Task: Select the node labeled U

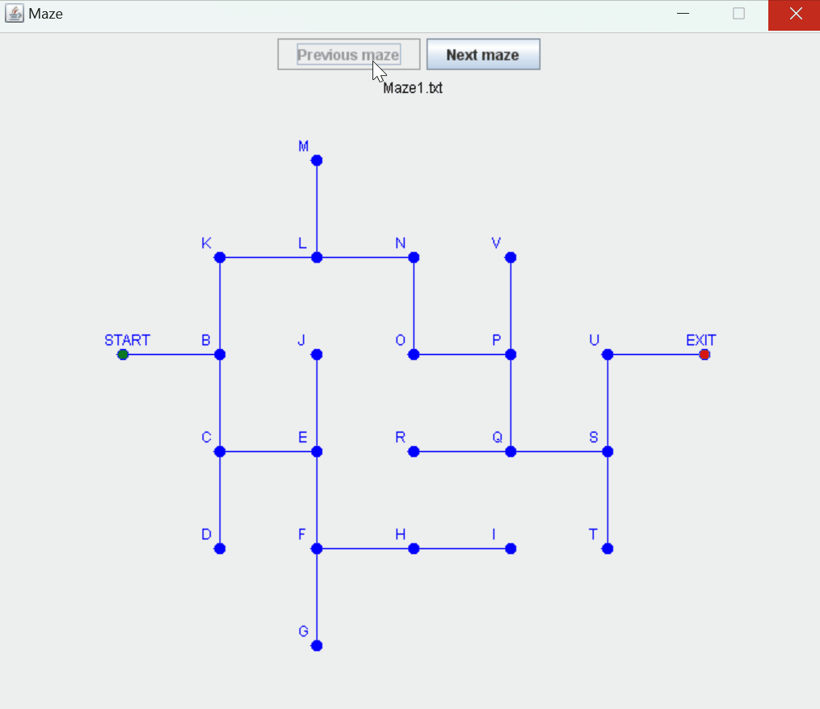Action: 608,354
